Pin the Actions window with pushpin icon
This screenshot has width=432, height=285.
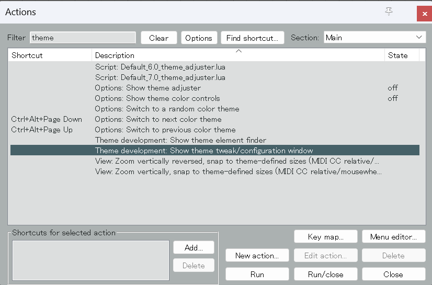[x=389, y=12]
